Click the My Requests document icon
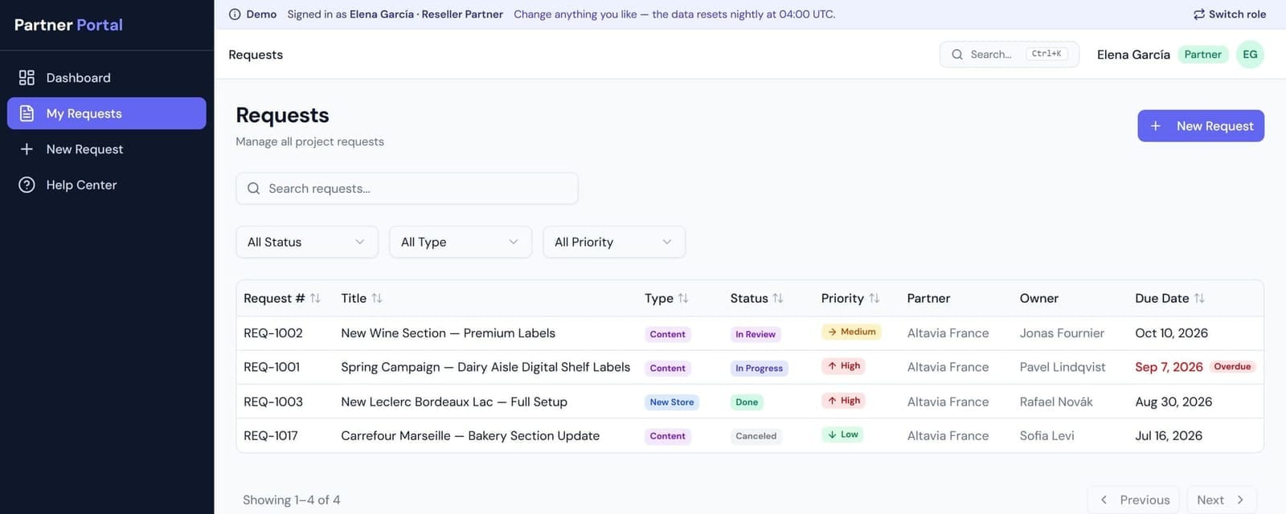This screenshot has height=514, width=1286. click(27, 113)
